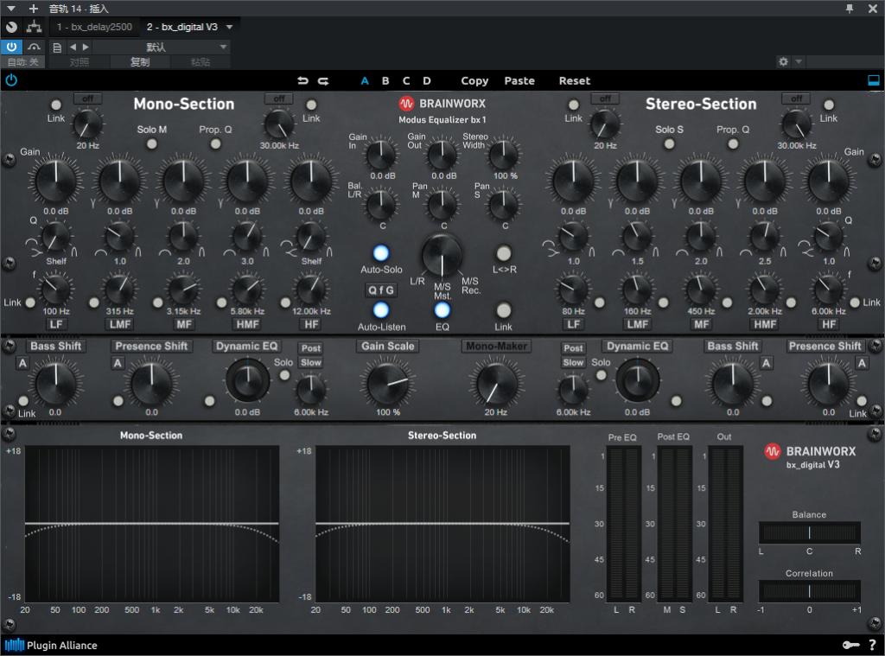Click the Mono-Maker knob
This screenshot has height=656, width=885.
(x=496, y=384)
